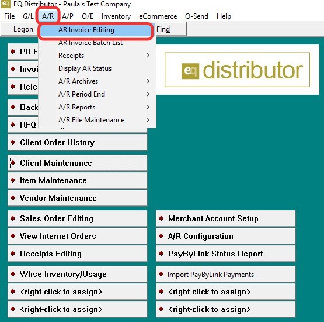Expand the A/R Period End submenu
This screenshot has width=324, height=322.
[97, 94]
